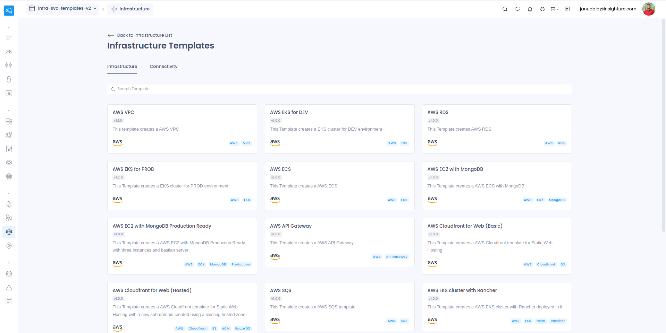Click the Rancher tag

point(558,321)
